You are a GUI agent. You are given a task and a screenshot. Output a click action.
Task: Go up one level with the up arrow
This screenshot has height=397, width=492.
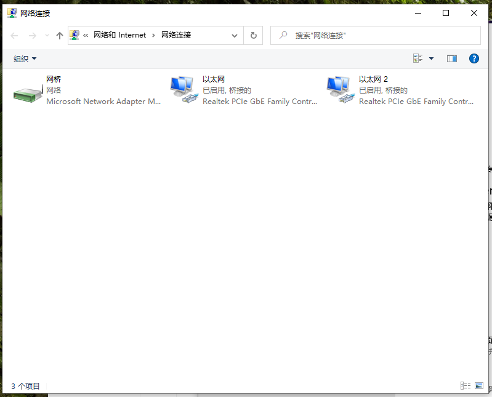click(x=60, y=36)
